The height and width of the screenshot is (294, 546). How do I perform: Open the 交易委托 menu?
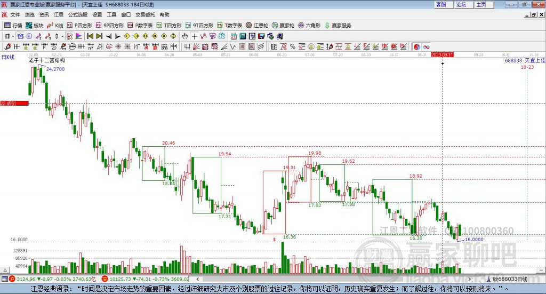145,14
